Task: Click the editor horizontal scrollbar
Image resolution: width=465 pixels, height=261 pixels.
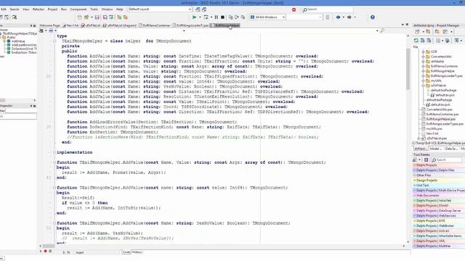Action: (x=222, y=246)
